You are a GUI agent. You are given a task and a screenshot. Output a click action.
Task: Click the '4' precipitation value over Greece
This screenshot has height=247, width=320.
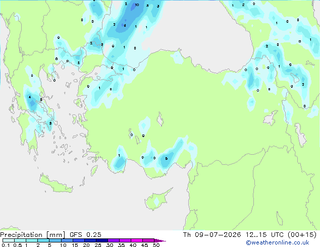point(30,97)
